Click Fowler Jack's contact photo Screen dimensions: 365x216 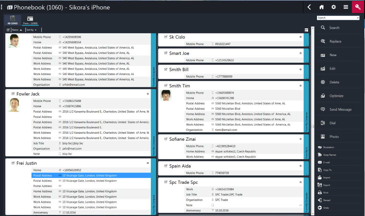14,105
